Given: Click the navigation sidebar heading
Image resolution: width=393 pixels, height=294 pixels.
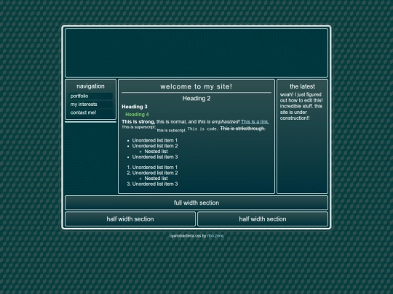Looking at the screenshot, I should (x=90, y=86).
